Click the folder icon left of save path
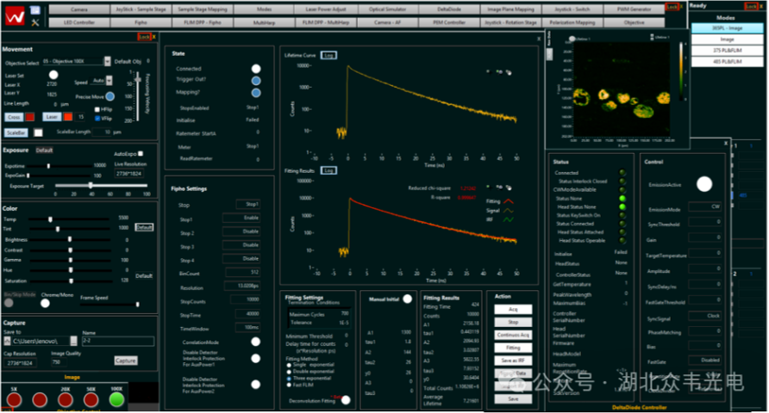 7,341
